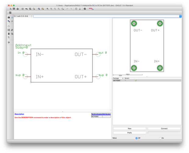Click the prefix text field beside Prefix
This screenshot has width=189, height=153.
click(x=164, y=133)
